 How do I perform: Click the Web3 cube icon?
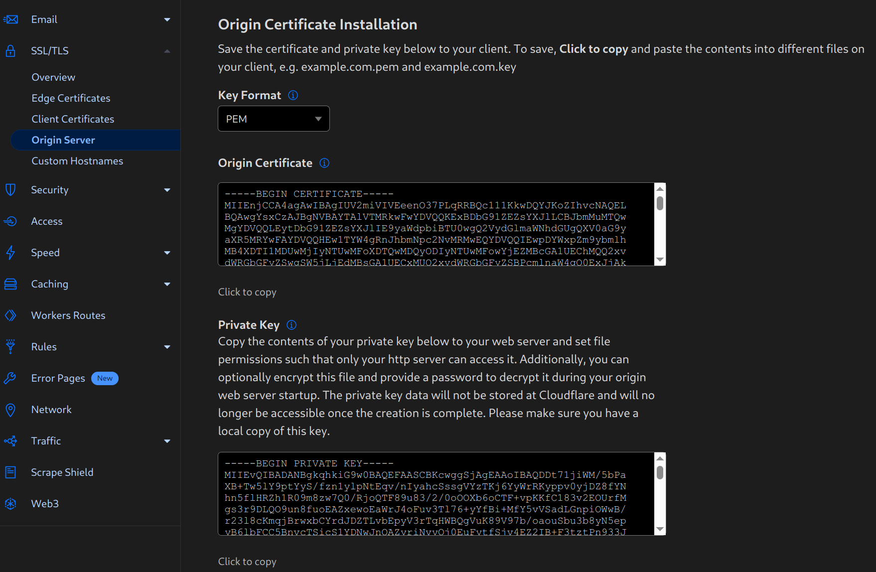pos(10,504)
